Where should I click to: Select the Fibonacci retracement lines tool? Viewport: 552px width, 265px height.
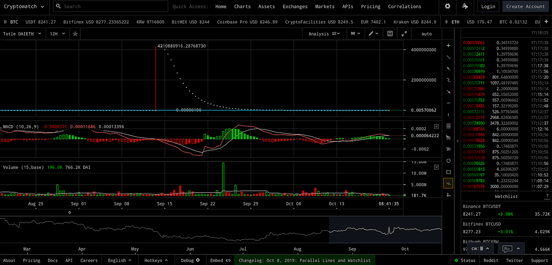[448, 126]
